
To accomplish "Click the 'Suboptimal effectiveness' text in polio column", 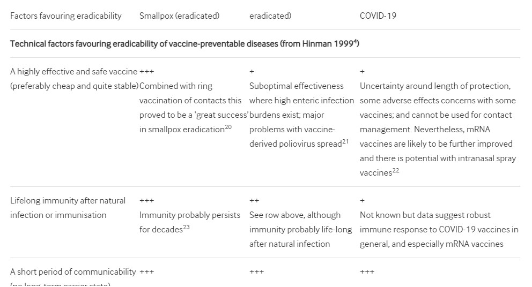I will tap(296, 86).
